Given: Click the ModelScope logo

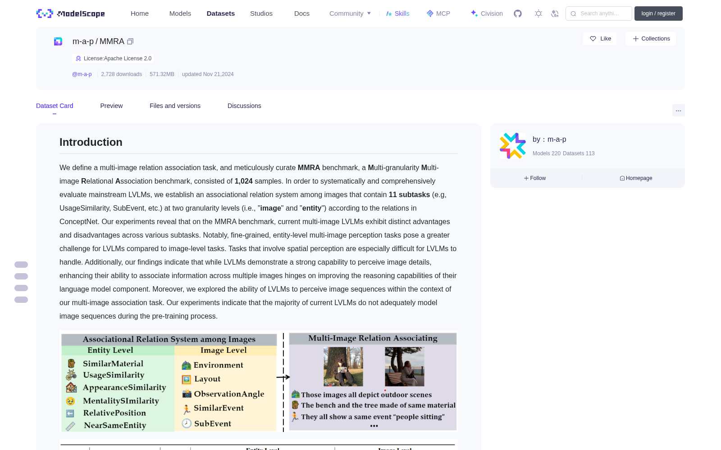Looking at the screenshot, I should [71, 13].
